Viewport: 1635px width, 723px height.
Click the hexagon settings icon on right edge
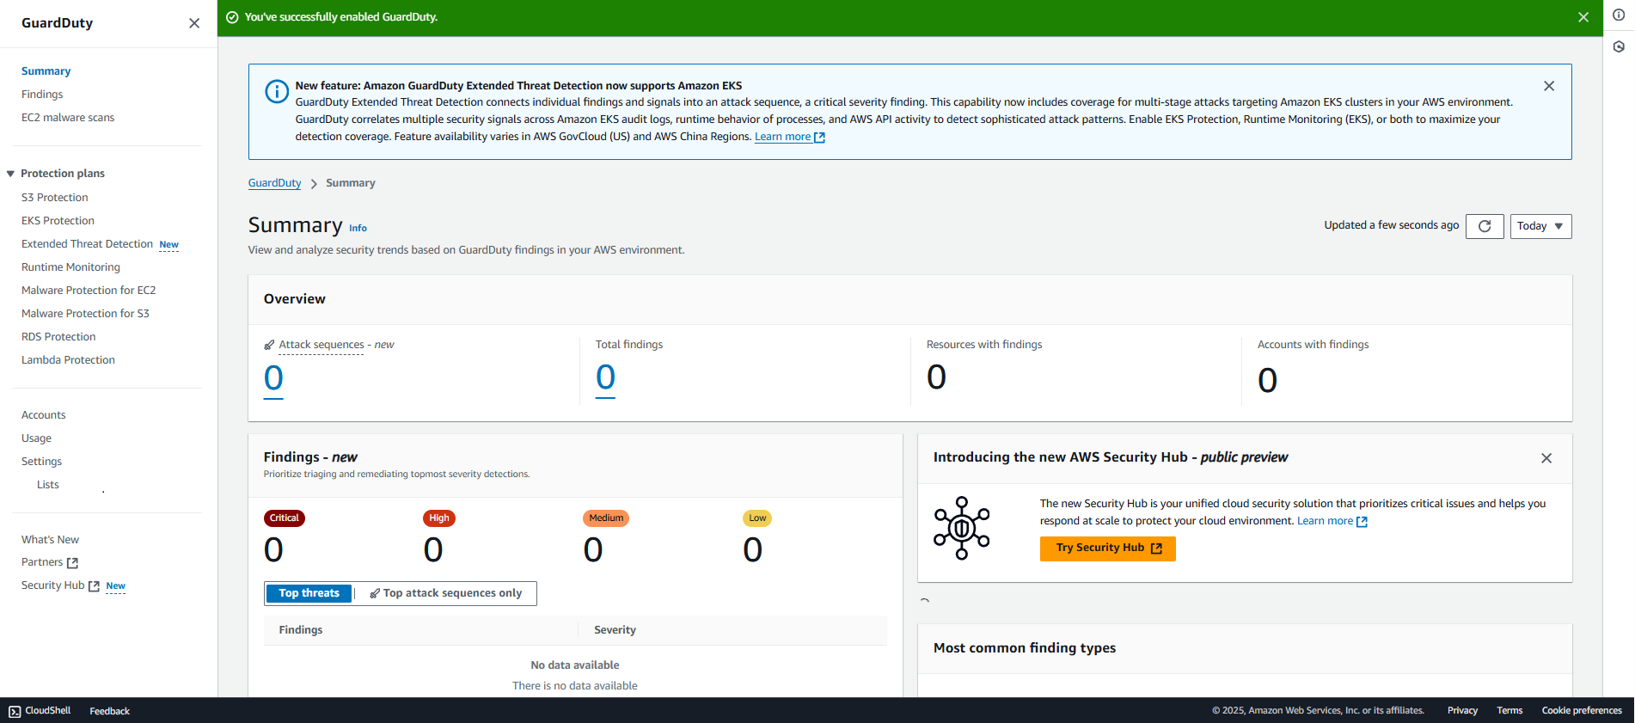click(x=1619, y=46)
